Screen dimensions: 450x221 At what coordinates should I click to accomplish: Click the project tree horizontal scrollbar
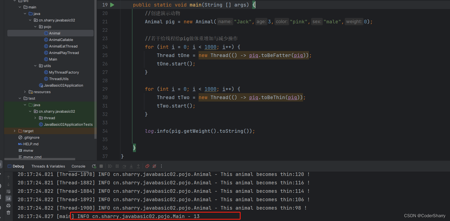coord(40,159)
